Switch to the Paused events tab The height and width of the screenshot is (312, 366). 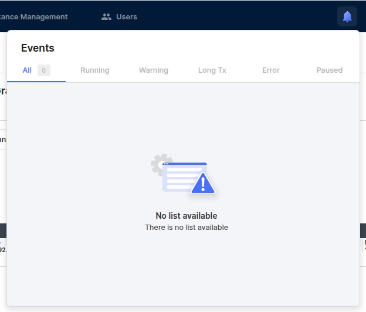[330, 70]
